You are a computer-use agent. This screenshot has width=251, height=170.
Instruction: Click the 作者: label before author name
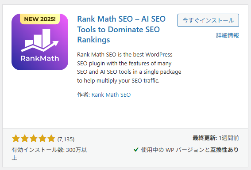pos(83,94)
